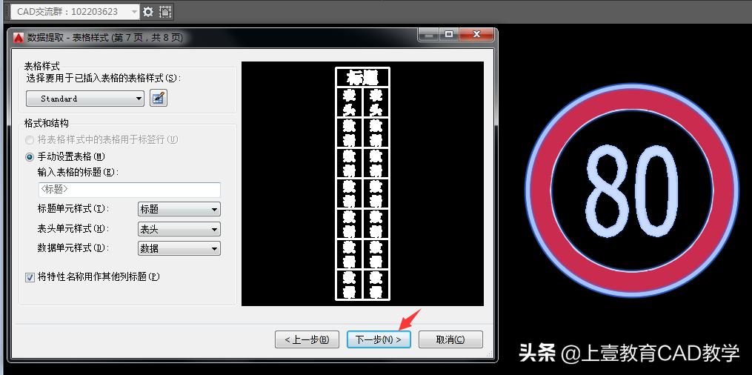Screen dimensions: 752x375
Task: Click the AutoCAD logo in dialog title bar
Action: [x=19, y=37]
